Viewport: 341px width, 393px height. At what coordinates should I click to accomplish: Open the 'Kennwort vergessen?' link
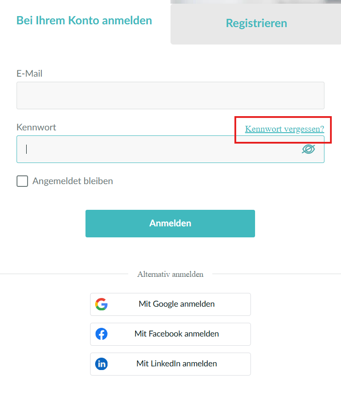(284, 129)
